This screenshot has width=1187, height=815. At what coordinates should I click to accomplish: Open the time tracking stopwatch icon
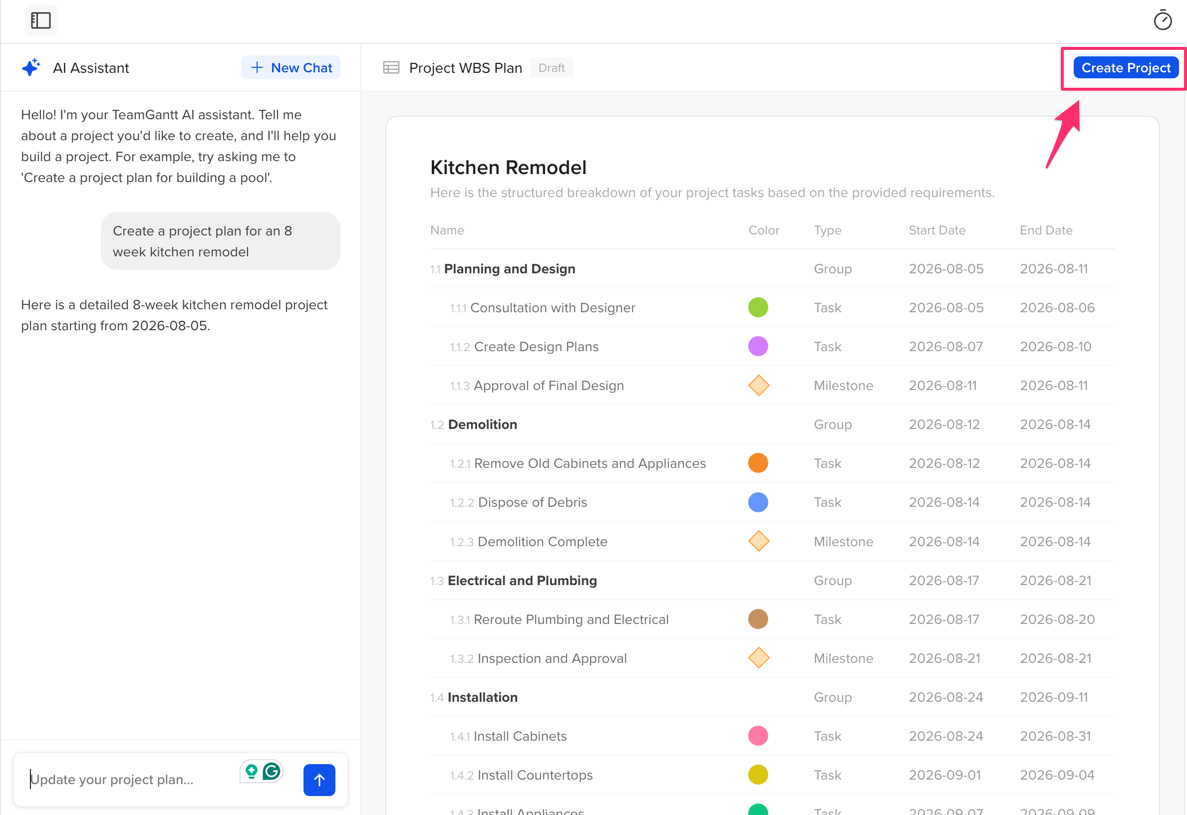(x=1163, y=20)
